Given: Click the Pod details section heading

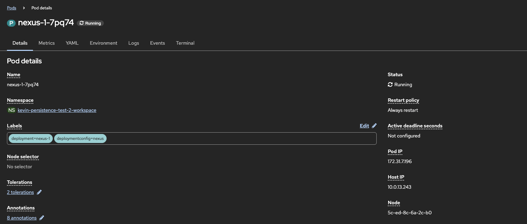Looking at the screenshot, I should 24,61.
